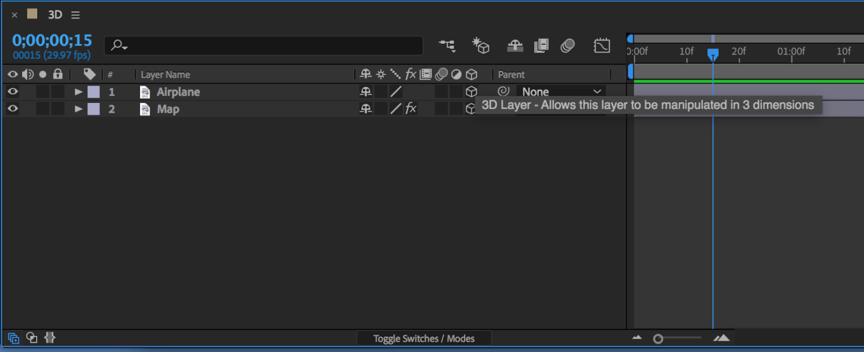Click the Layer Name column header
864x352 pixels.
(166, 74)
